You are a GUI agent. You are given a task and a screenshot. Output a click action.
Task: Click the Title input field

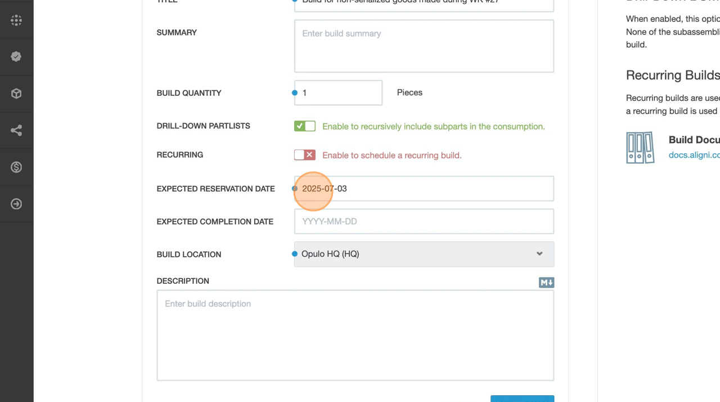point(424,5)
